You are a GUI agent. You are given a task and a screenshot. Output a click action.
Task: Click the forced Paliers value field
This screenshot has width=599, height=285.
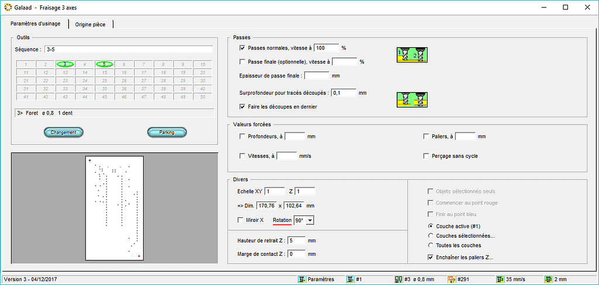click(x=465, y=136)
